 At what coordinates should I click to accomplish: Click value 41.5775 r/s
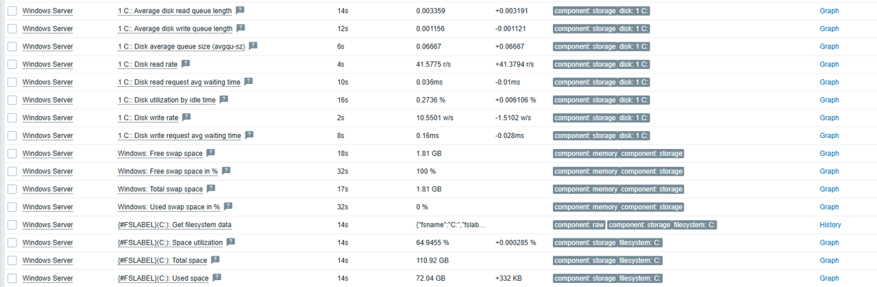434,64
